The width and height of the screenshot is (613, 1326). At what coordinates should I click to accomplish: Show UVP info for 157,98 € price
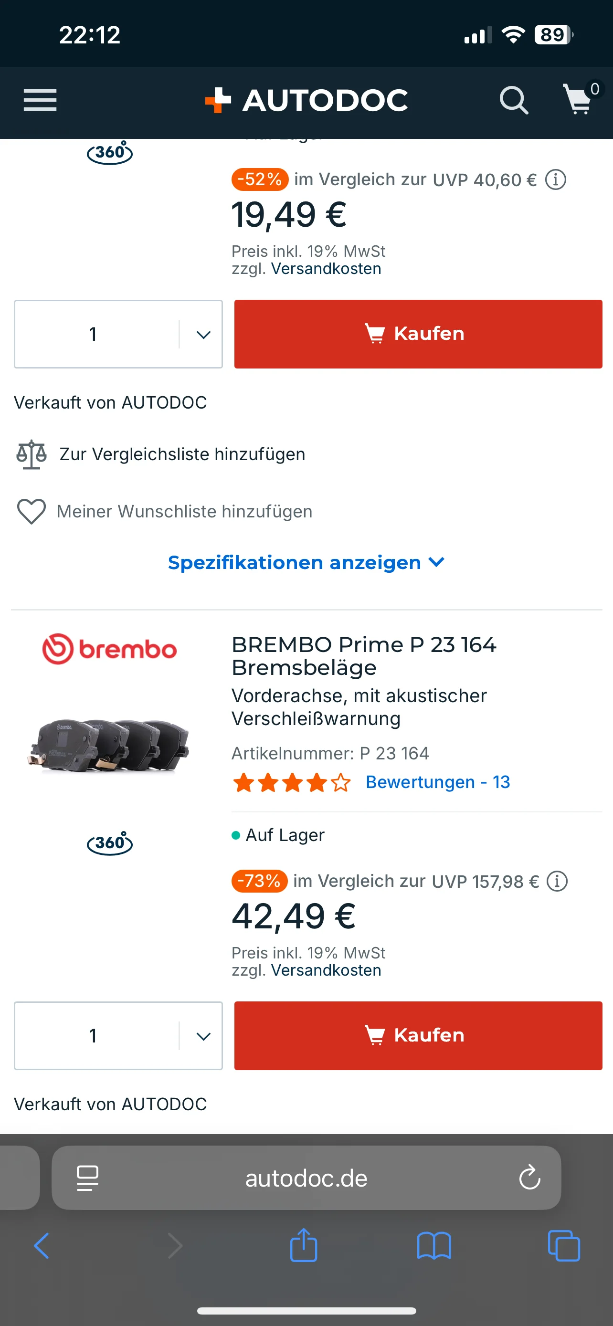pyautogui.click(x=557, y=881)
